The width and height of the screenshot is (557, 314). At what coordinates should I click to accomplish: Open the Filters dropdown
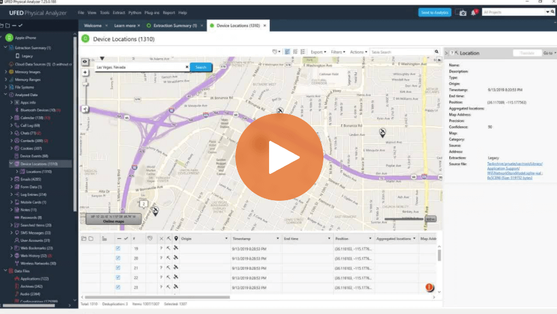[x=338, y=52]
